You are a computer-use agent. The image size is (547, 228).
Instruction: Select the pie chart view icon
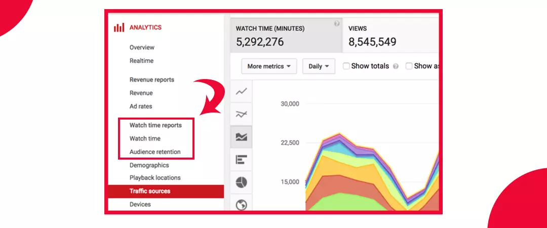click(241, 182)
